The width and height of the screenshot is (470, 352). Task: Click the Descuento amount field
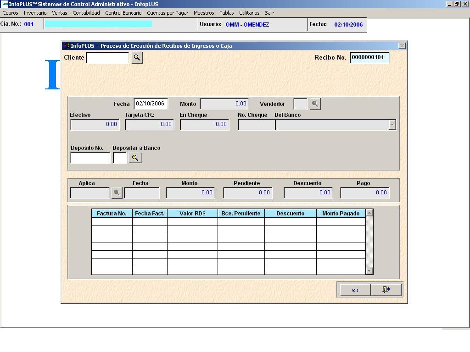click(x=308, y=193)
